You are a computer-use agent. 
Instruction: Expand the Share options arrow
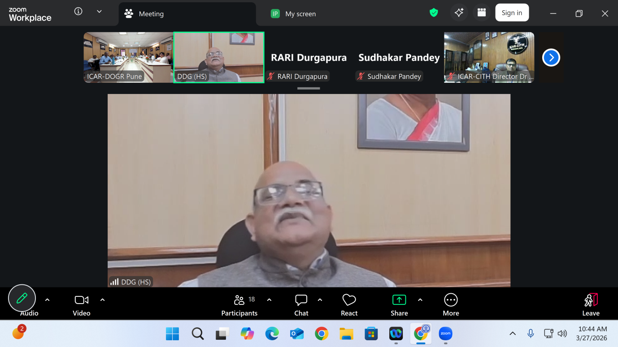click(420, 300)
